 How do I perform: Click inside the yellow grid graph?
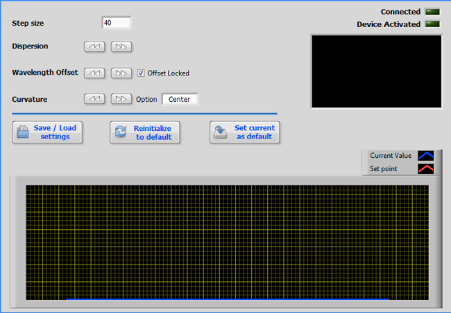pyautogui.click(x=227, y=241)
